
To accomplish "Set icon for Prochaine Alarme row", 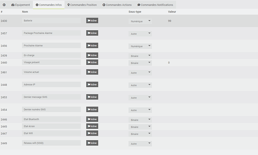I will pyautogui.click(x=92, y=45).
